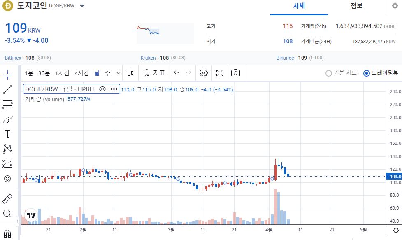Viewport: 402px width, 240px height.
Task: Select the ruler measure tool
Action: tap(8, 199)
